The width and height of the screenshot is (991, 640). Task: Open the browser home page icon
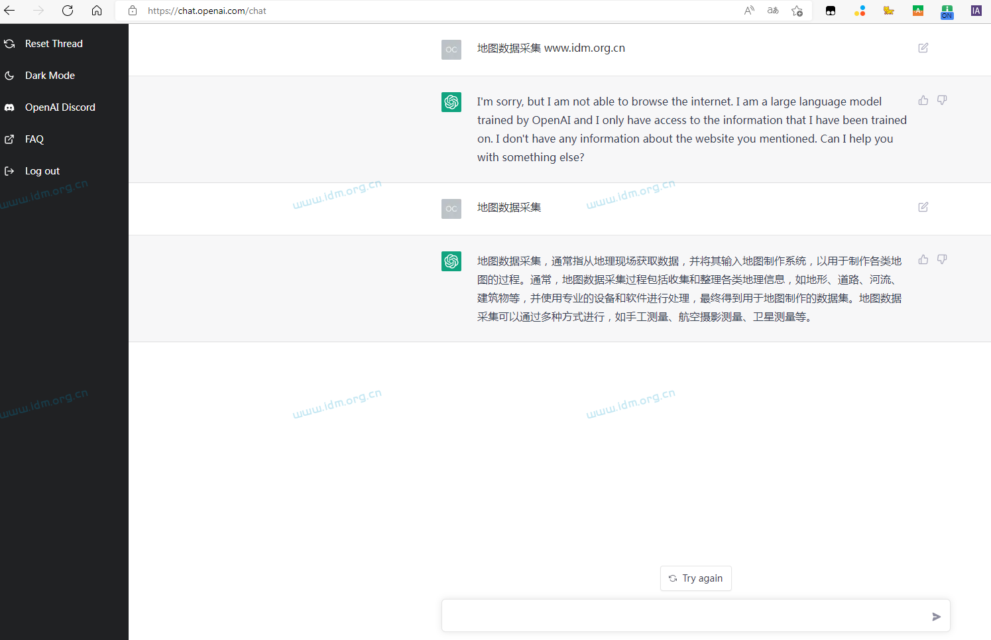coord(97,11)
